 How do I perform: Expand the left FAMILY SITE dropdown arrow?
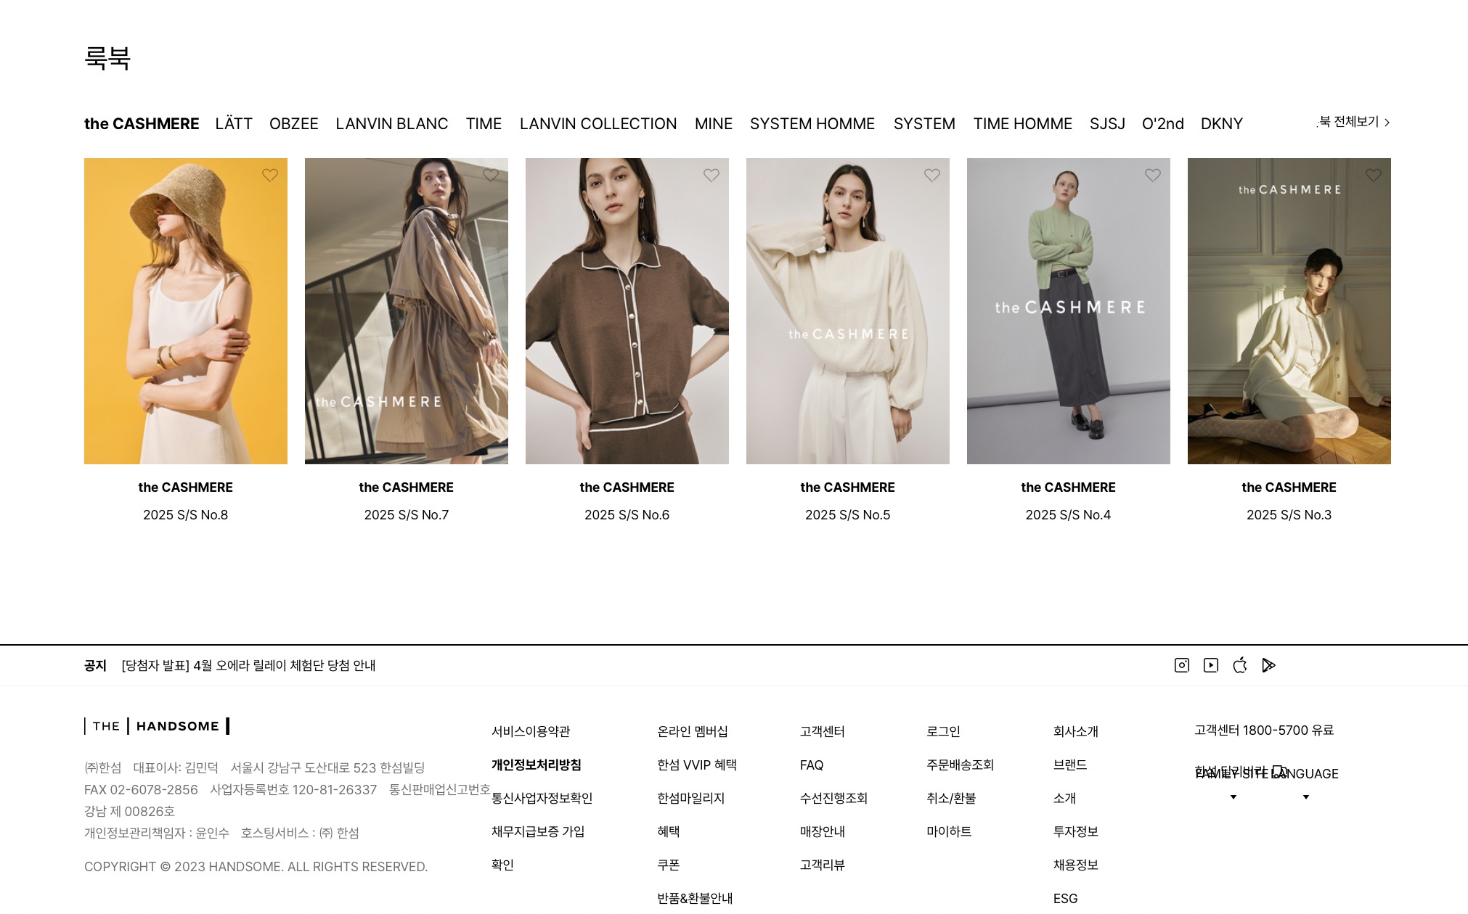point(1233,797)
